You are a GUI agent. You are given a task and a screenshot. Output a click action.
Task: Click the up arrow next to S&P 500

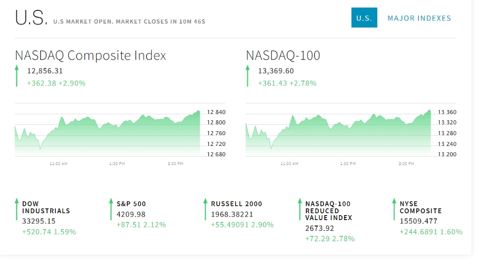click(111, 209)
